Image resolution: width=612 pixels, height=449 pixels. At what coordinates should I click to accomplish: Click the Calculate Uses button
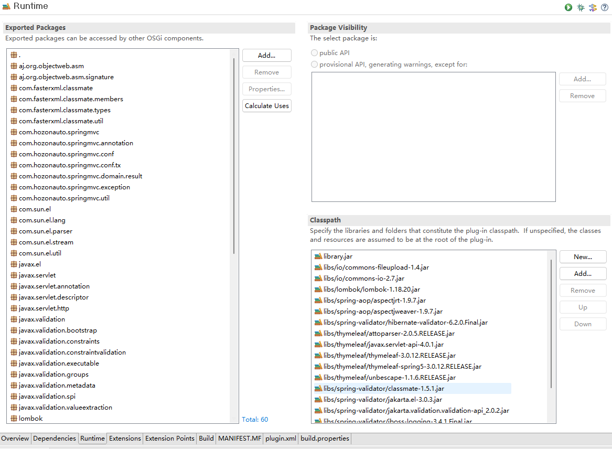(266, 105)
